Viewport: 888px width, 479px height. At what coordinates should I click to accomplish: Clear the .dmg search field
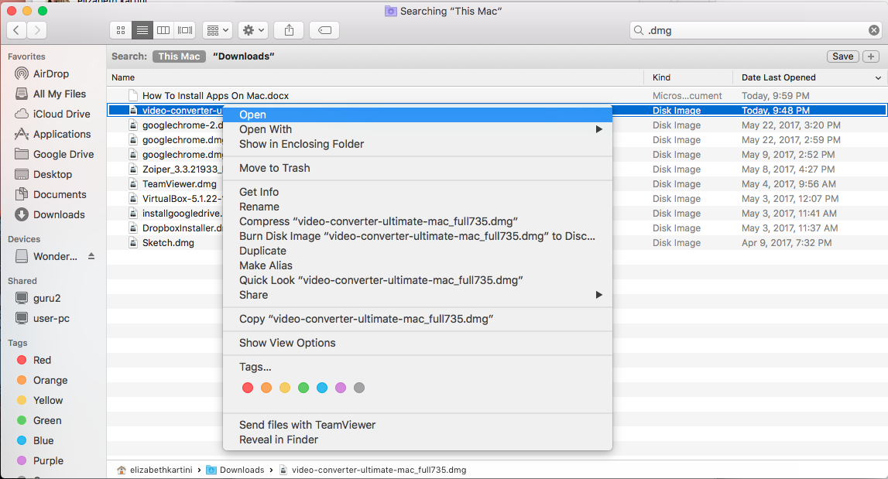873,29
